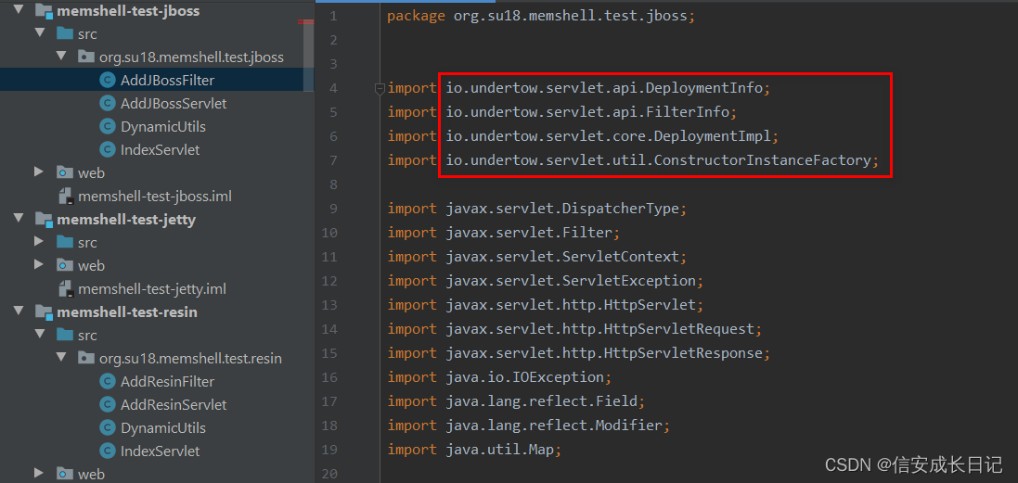Click the DeploymentInfo import line

coord(579,88)
